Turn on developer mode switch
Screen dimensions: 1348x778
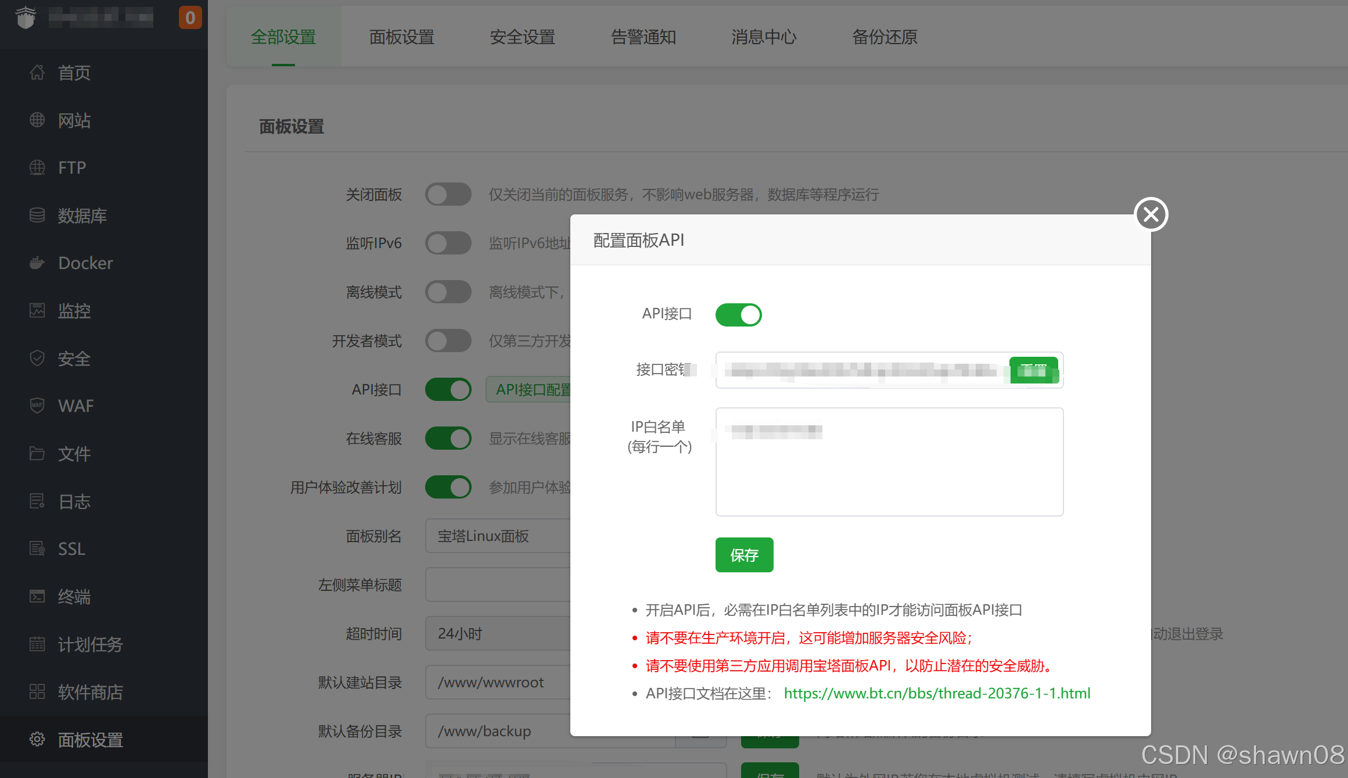(448, 341)
